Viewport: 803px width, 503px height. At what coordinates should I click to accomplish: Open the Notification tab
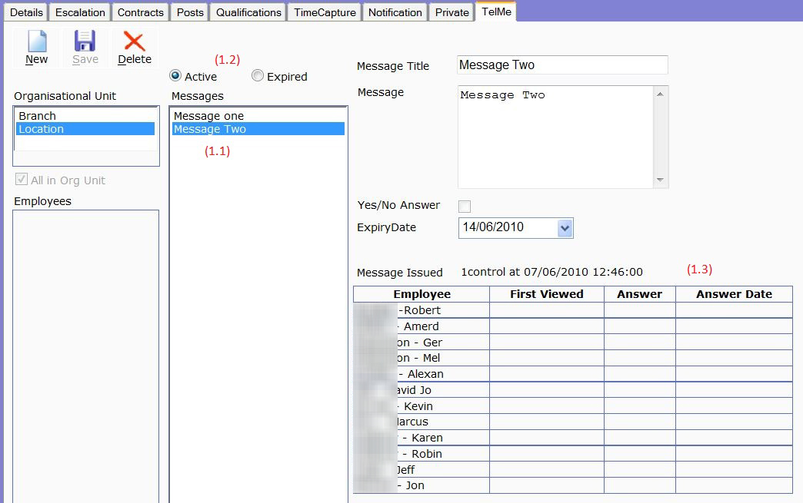pos(395,12)
